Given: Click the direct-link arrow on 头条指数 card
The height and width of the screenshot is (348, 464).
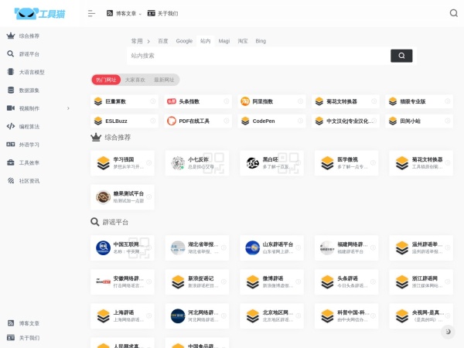Looking at the screenshot, I should [x=227, y=101].
